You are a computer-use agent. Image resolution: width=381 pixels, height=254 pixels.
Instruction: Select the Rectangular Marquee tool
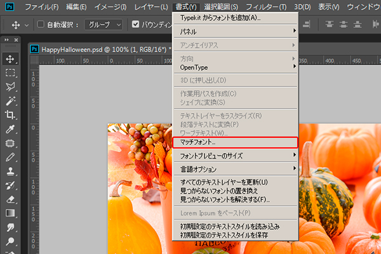[10, 72]
